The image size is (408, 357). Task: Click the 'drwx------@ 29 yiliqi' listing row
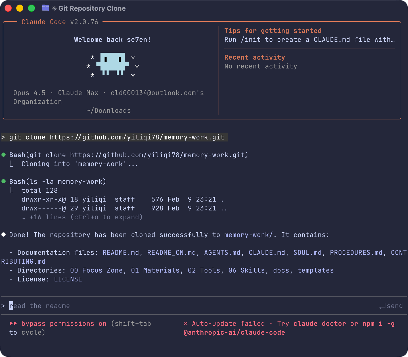pos(124,208)
